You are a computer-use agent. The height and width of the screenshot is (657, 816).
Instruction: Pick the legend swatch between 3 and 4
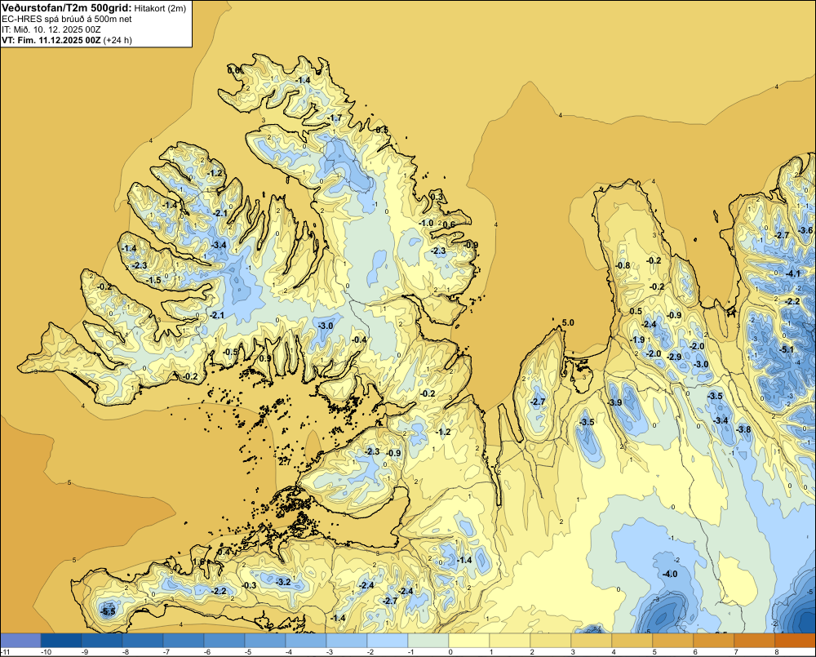pos(592,641)
